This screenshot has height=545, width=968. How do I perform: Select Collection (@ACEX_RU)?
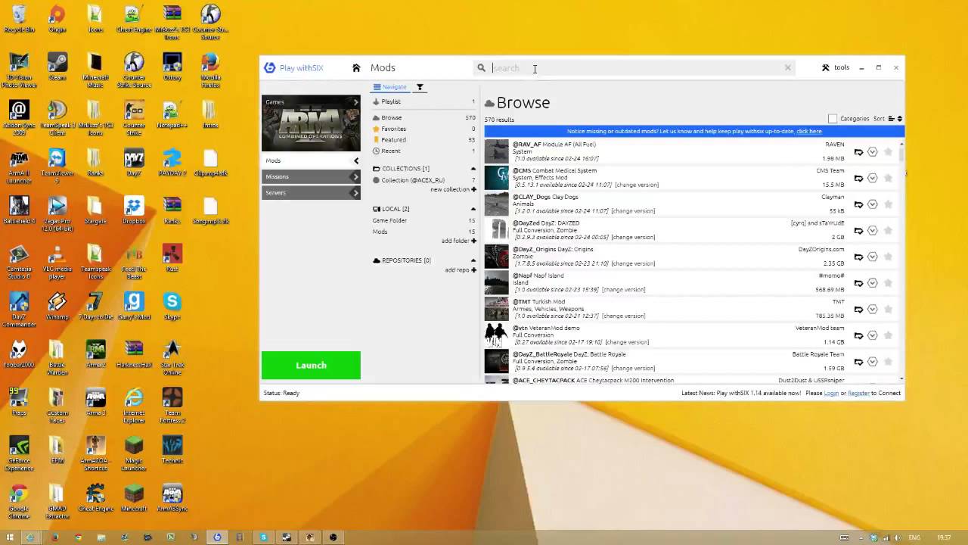coord(413,180)
